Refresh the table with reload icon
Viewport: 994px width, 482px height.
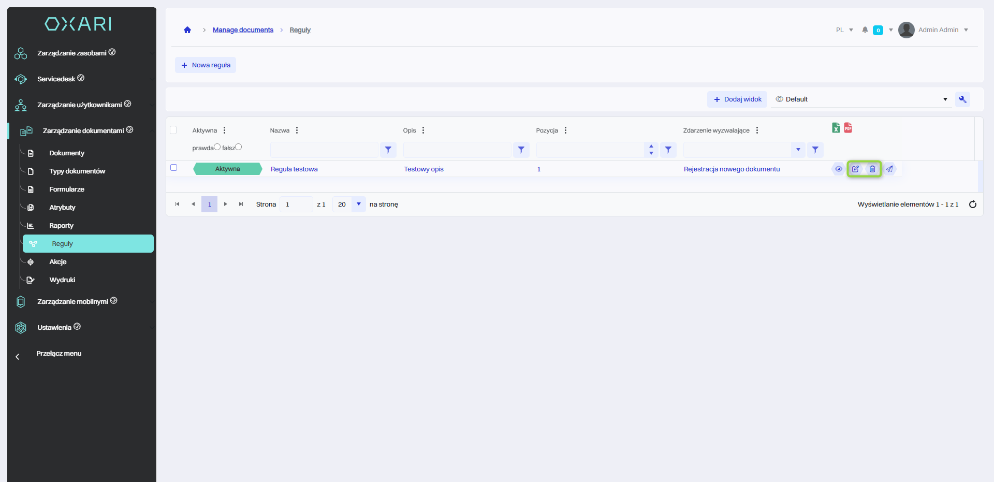972,205
